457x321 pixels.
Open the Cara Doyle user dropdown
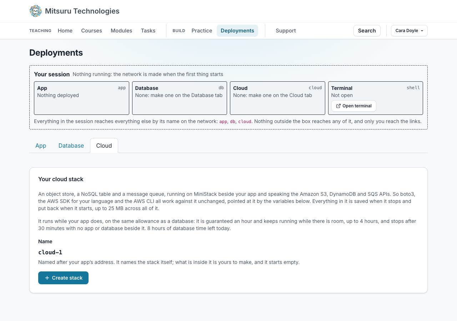[x=409, y=31]
